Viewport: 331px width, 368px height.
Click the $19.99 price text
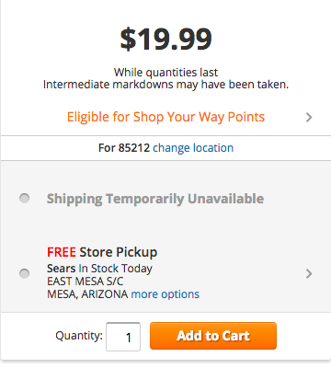165,39
